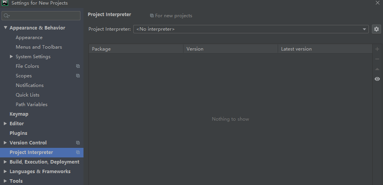
Task: Open the Project Interpreter dropdown
Action: [x=251, y=29]
